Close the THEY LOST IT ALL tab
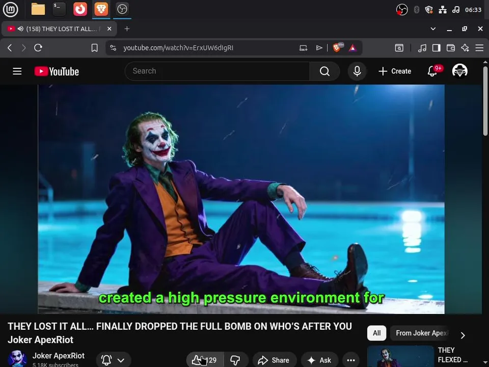The height and width of the screenshot is (367, 489). [x=109, y=29]
